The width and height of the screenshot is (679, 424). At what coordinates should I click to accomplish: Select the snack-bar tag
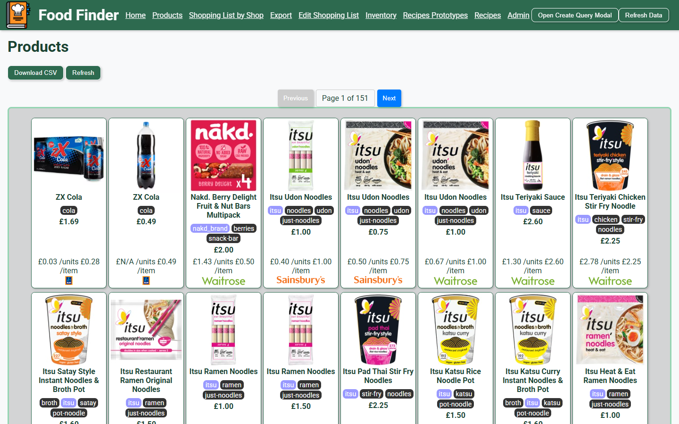click(x=224, y=238)
